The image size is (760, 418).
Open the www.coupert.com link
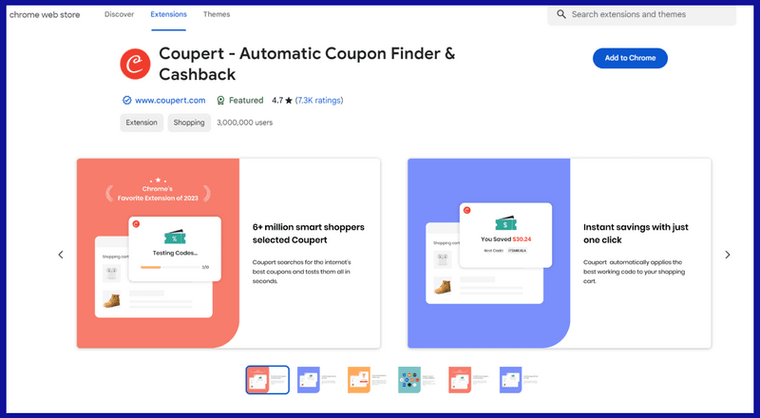point(170,100)
